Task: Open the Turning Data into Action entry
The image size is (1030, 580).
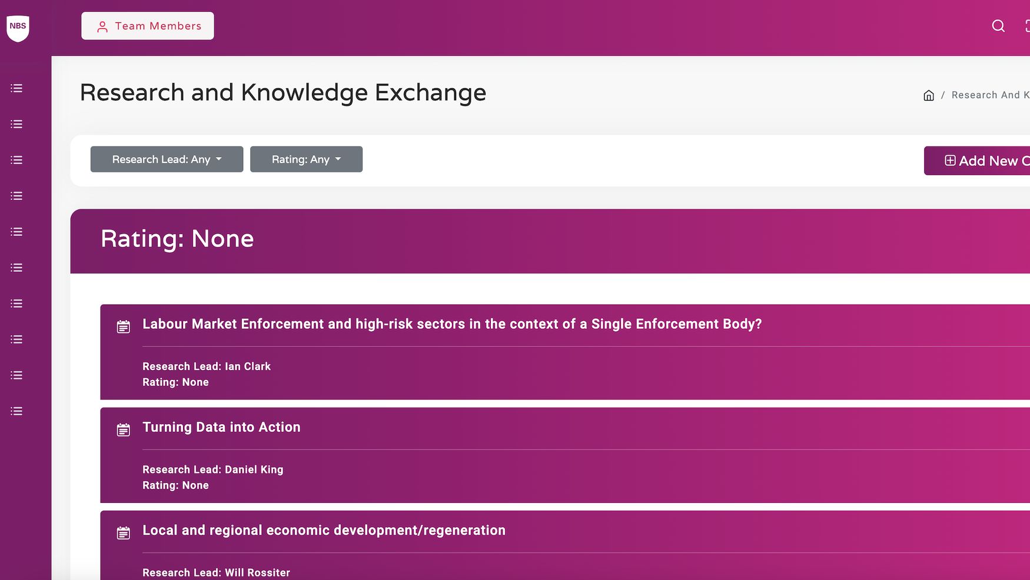Action: 221,427
